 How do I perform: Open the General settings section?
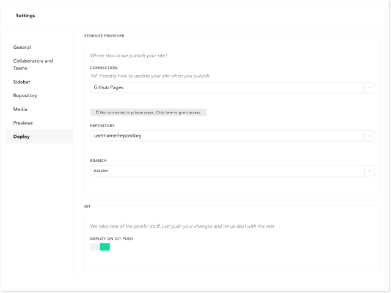pyautogui.click(x=22, y=47)
